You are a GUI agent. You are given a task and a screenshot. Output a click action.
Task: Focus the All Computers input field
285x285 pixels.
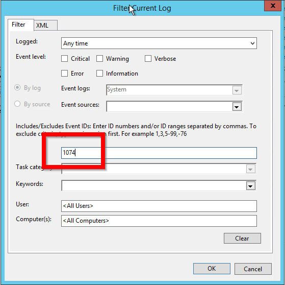coord(159,221)
